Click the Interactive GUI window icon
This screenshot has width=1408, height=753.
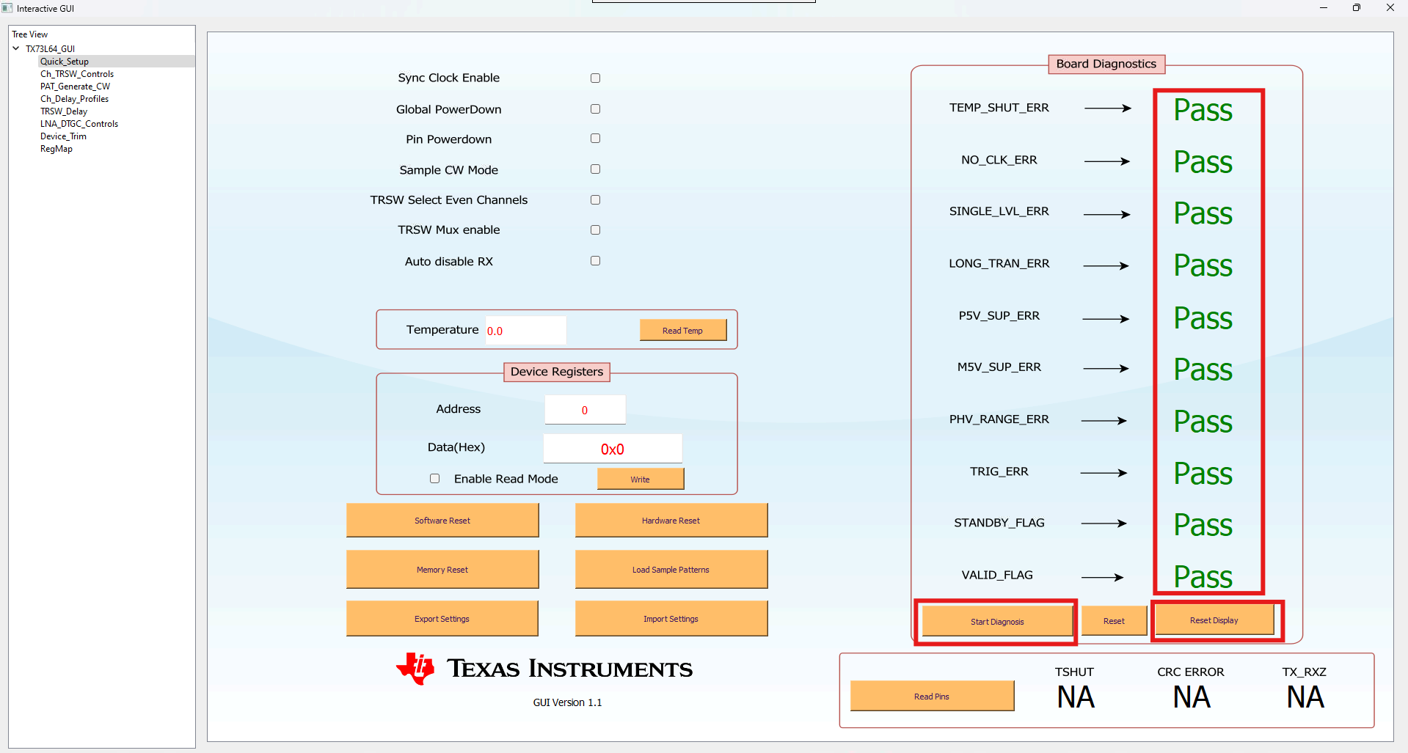(7, 8)
